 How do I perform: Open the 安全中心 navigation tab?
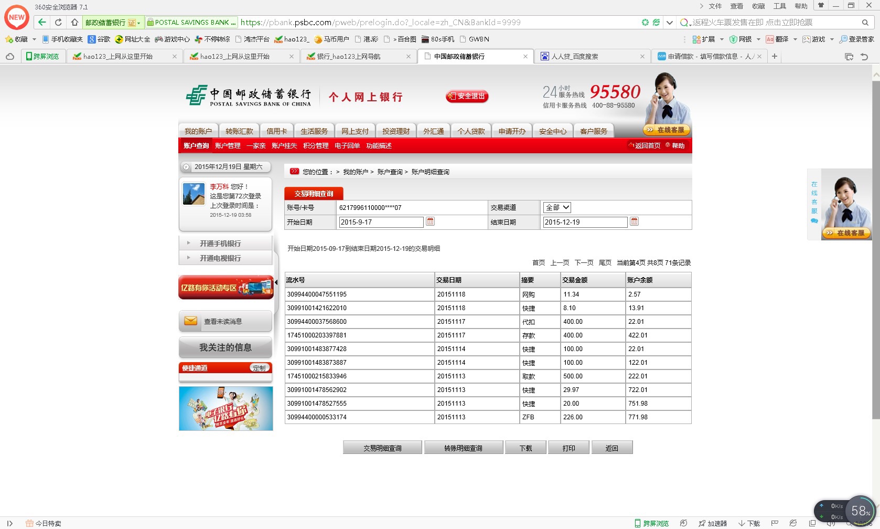click(553, 131)
